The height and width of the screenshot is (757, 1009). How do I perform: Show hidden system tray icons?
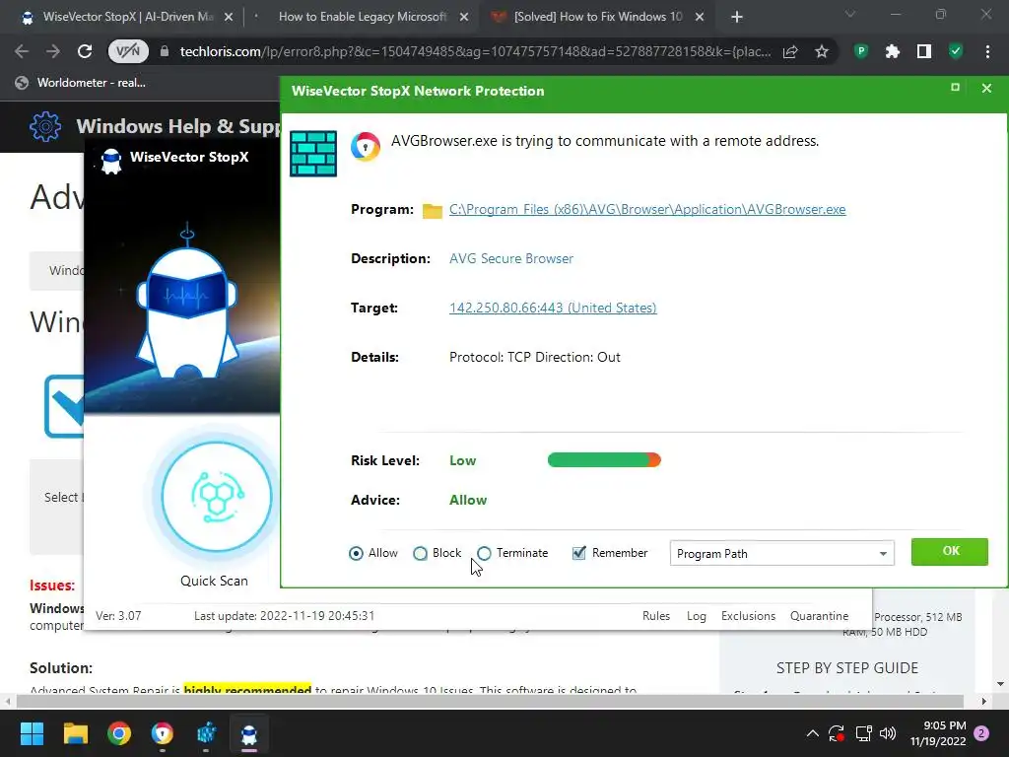tap(813, 733)
